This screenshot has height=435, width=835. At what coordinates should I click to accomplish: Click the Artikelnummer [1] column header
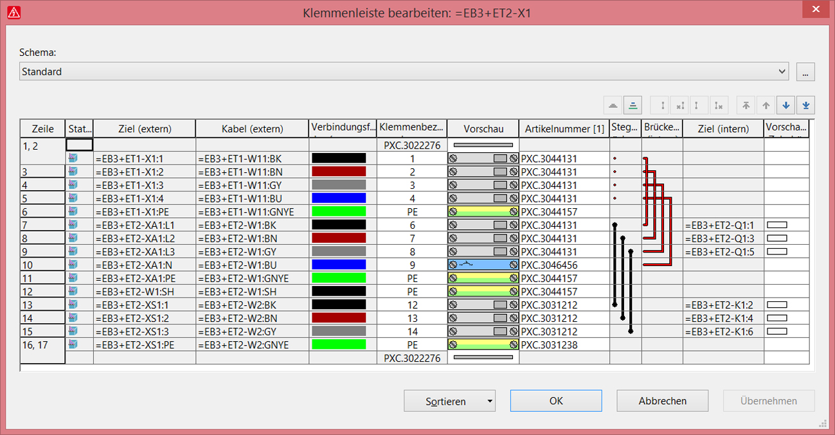(x=564, y=129)
